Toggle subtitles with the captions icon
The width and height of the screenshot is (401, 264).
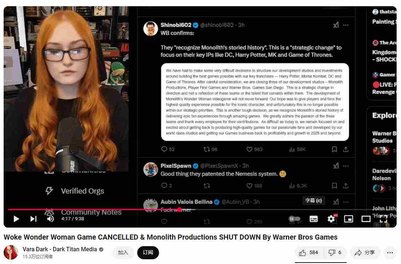(314, 219)
